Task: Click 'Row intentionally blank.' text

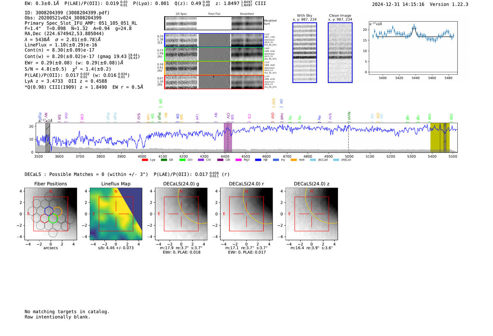Action: click(x=57, y=317)
